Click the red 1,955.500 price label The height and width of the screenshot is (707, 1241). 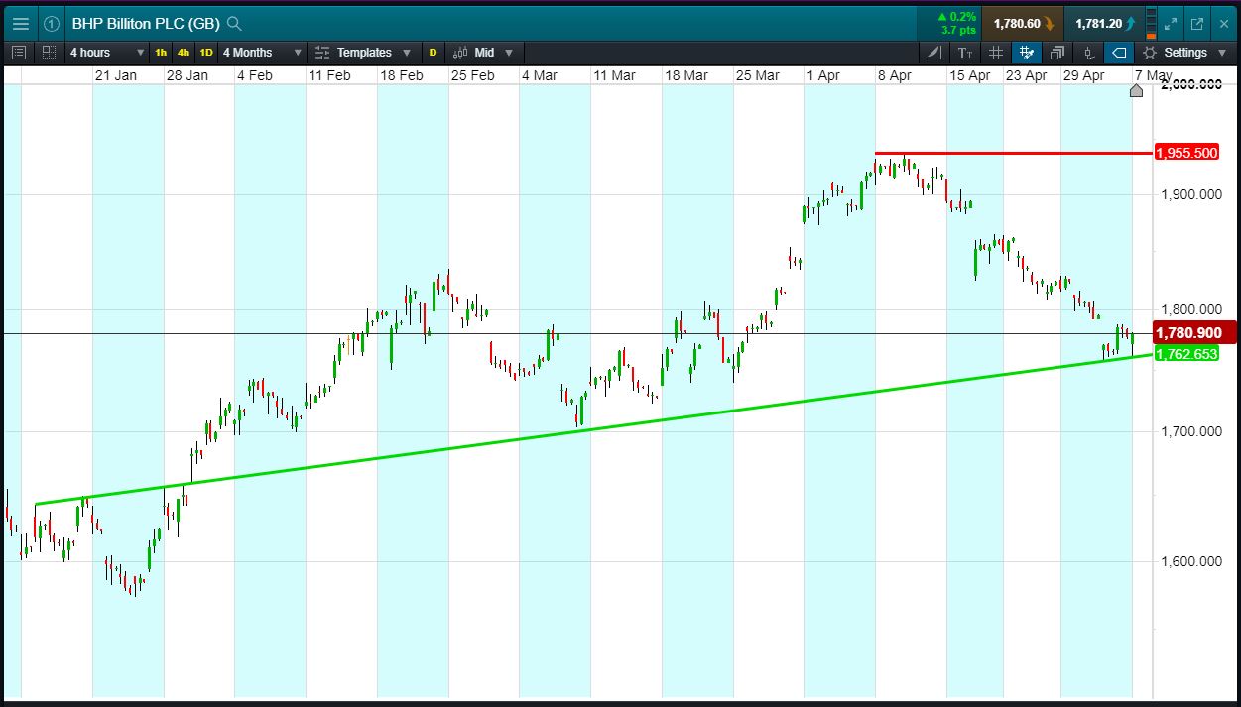[1186, 153]
